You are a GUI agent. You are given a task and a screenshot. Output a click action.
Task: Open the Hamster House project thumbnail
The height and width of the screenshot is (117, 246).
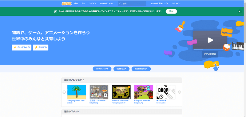pos(99,92)
